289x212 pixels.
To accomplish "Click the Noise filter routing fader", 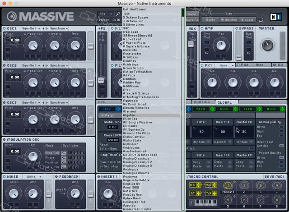I will click(x=48, y=194).
